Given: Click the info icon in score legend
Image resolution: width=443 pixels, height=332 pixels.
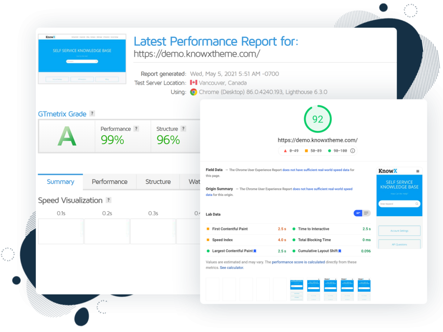Looking at the screenshot, I should [353, 151].
